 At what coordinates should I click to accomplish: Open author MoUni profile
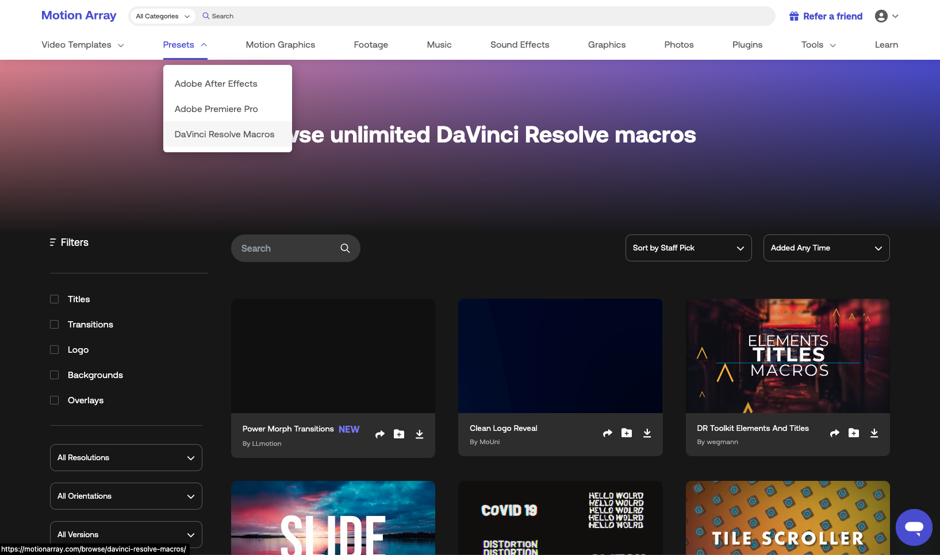pyautogui.click(x=489, y=442)
